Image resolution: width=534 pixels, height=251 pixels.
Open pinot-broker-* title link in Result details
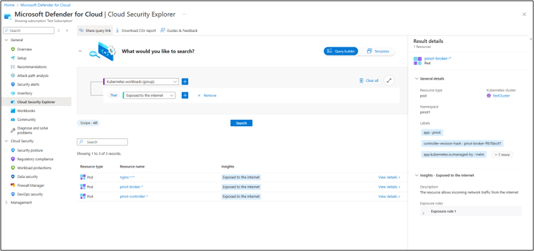coord(438,58)
